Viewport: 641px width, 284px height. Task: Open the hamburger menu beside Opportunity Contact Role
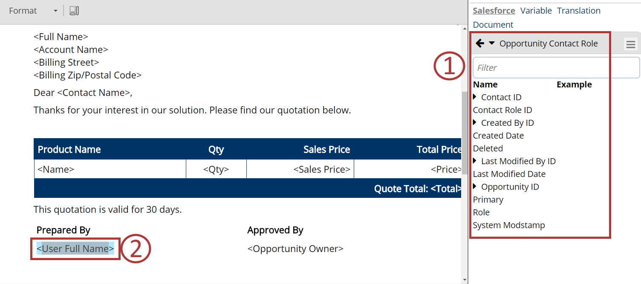click(631, 43)
